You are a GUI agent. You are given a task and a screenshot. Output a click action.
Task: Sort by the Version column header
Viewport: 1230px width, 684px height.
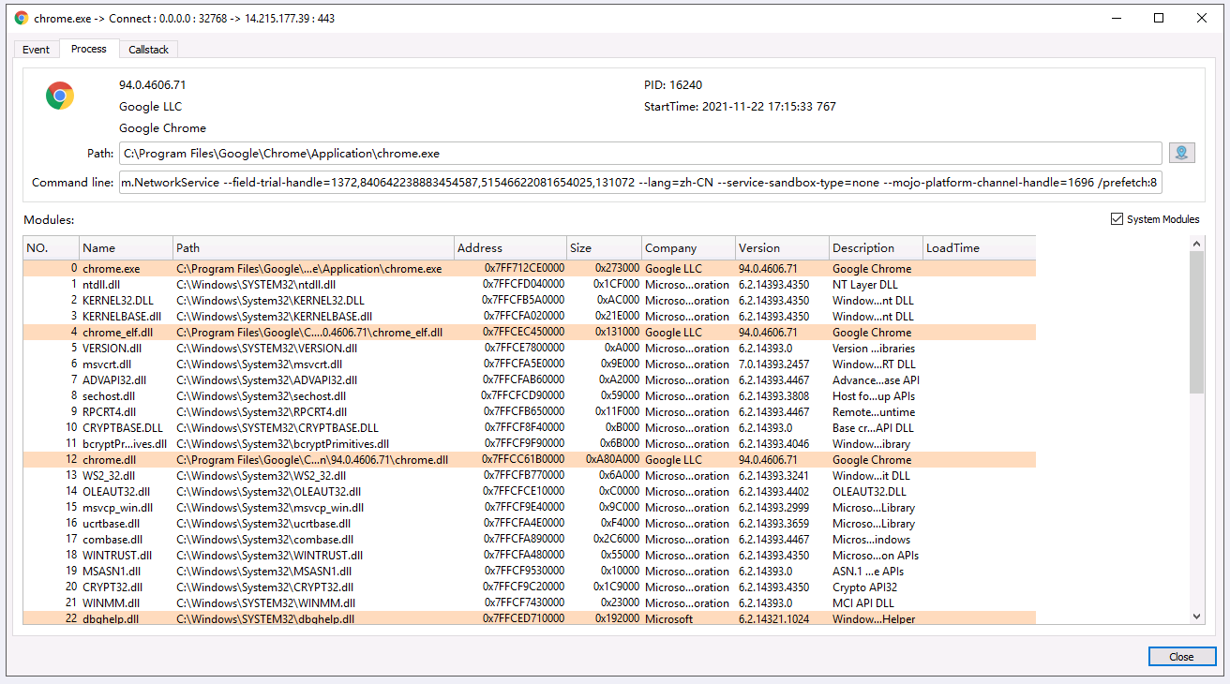coord(783,248)
